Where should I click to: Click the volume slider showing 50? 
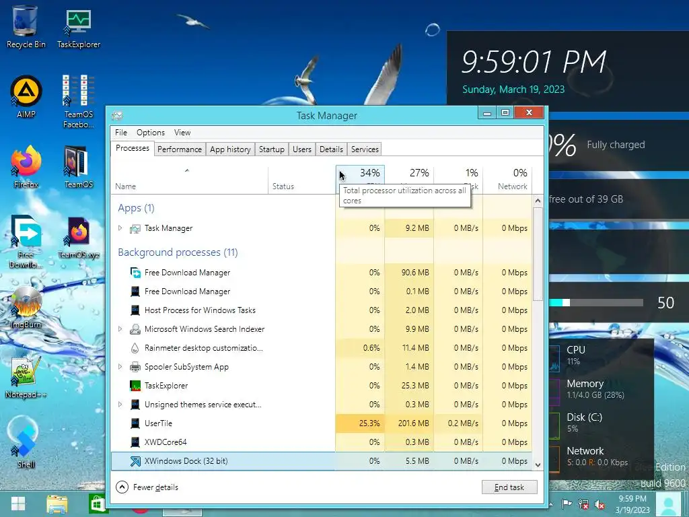click(x=596, y=302)
